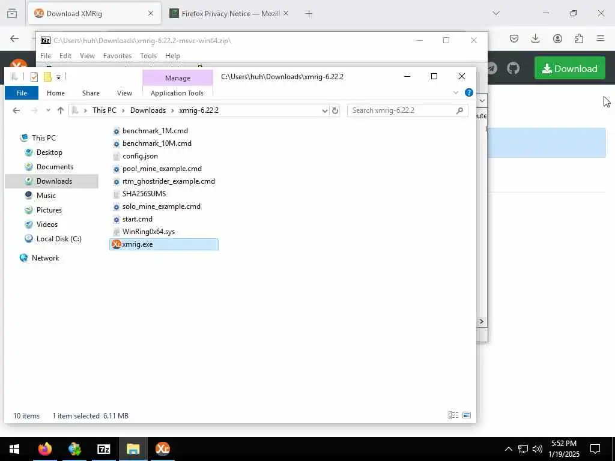Image resolution: width=615 pixels, height=461 pixels.
Task: Open 7-Zip Favorites menu
Action: pos(117,56)
